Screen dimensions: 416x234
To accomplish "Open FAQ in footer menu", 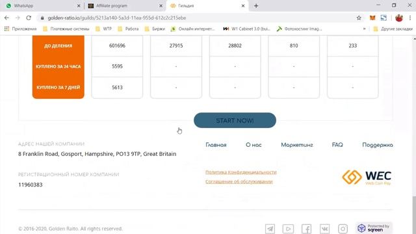I will click(x=337, y=145).
